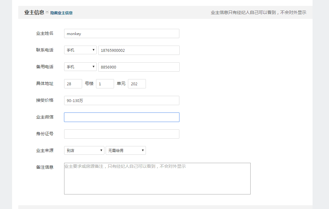Click the 号楼 text
This screenshot has height=209, width=329.
[x=89, y=84]
